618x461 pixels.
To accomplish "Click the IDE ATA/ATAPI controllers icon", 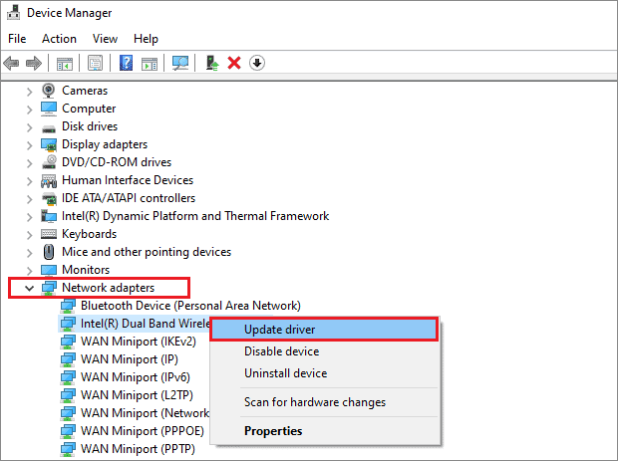I will coord(49,199).
